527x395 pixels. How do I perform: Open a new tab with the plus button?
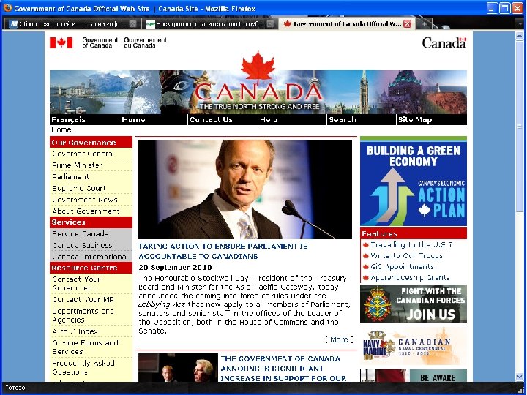point(425,24)
